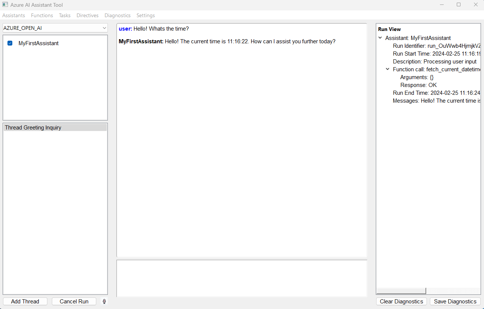Uncheck the MyFirstAssistant checkbox

[x=10, y=43]
